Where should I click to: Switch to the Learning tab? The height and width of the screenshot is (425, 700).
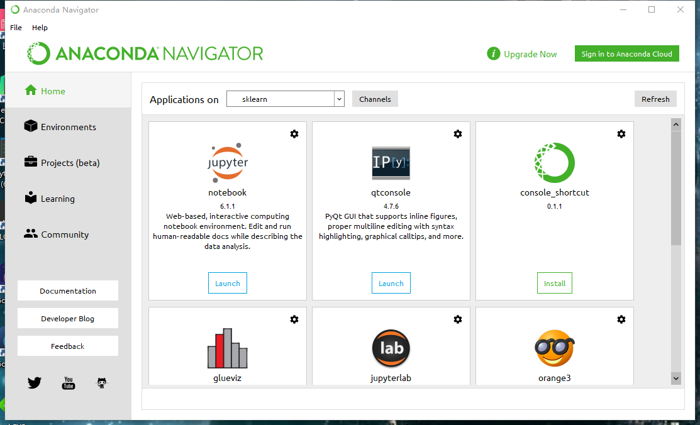click(x=68, y=199)
